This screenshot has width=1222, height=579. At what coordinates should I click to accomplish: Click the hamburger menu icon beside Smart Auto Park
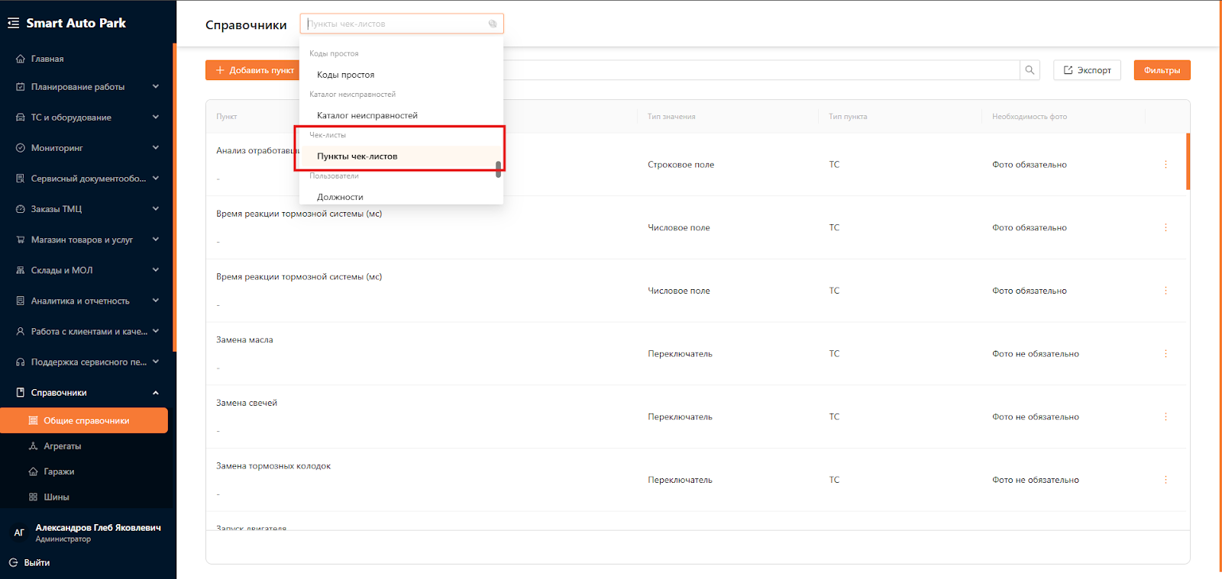tap(13, 24)
